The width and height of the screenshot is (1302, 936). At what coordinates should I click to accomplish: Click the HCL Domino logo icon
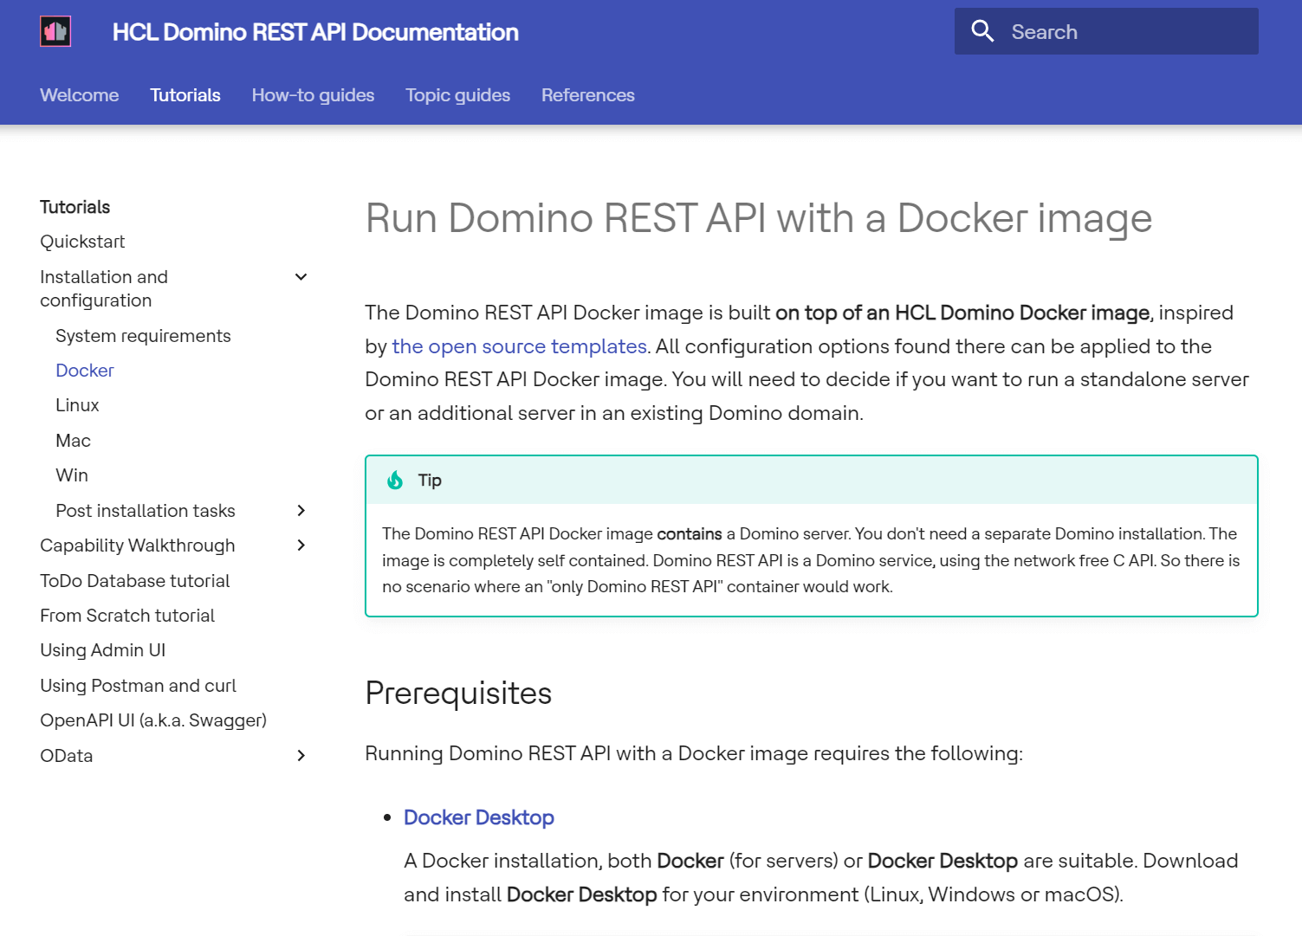55,32
